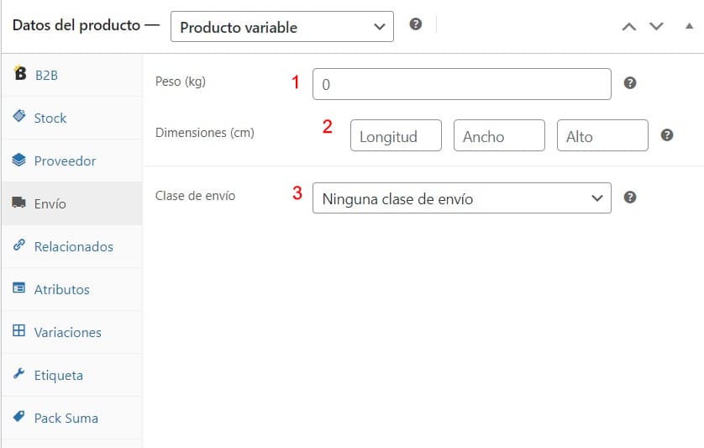Viewport: 704px width, 448px height.
Task: Click help icon next to Peso field
Action: click(630, 83)
